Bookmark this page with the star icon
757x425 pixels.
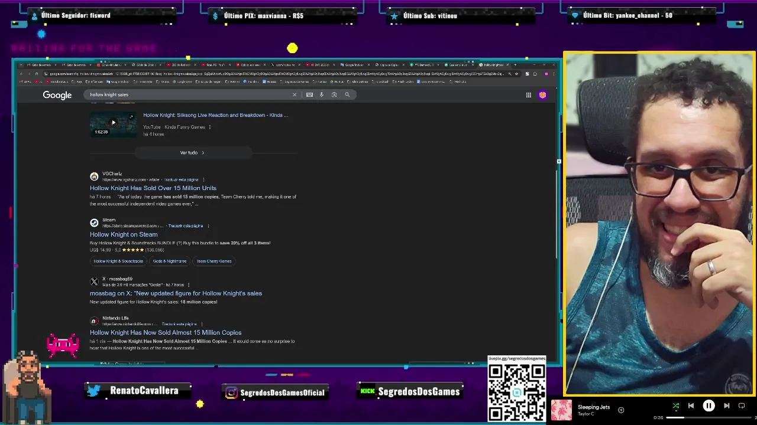(517, 74)
